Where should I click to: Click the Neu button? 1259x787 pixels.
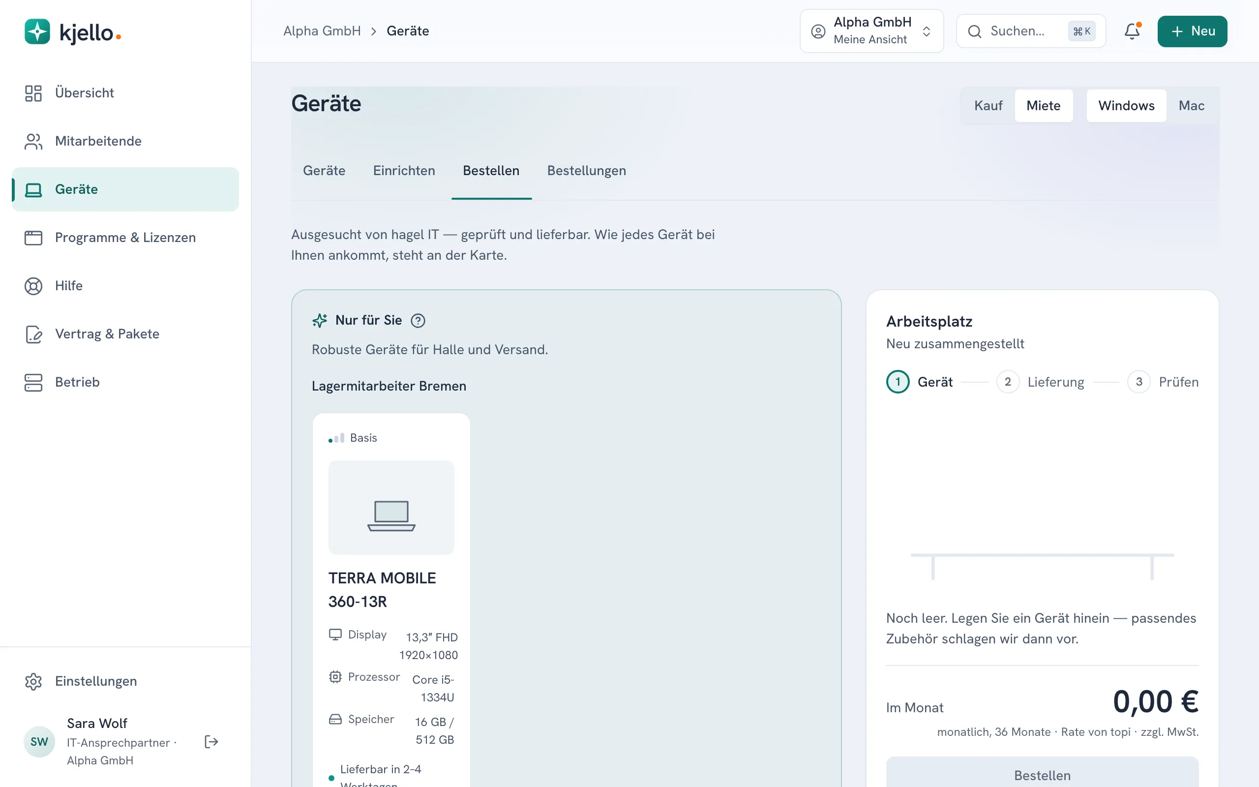[1192, 31]
